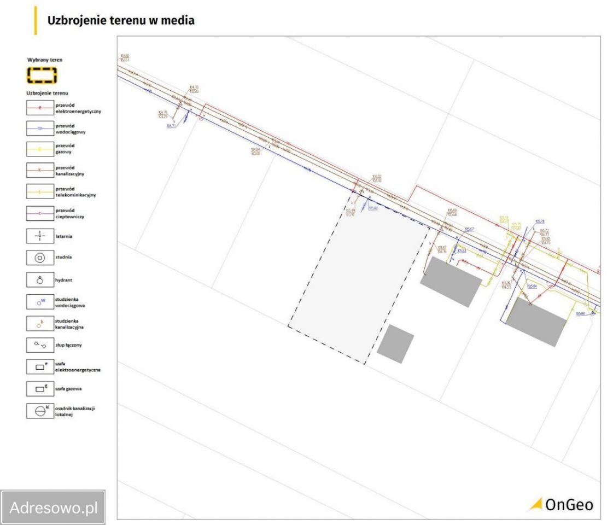Click the 'słup łączony' label

[x=68, y=345]
